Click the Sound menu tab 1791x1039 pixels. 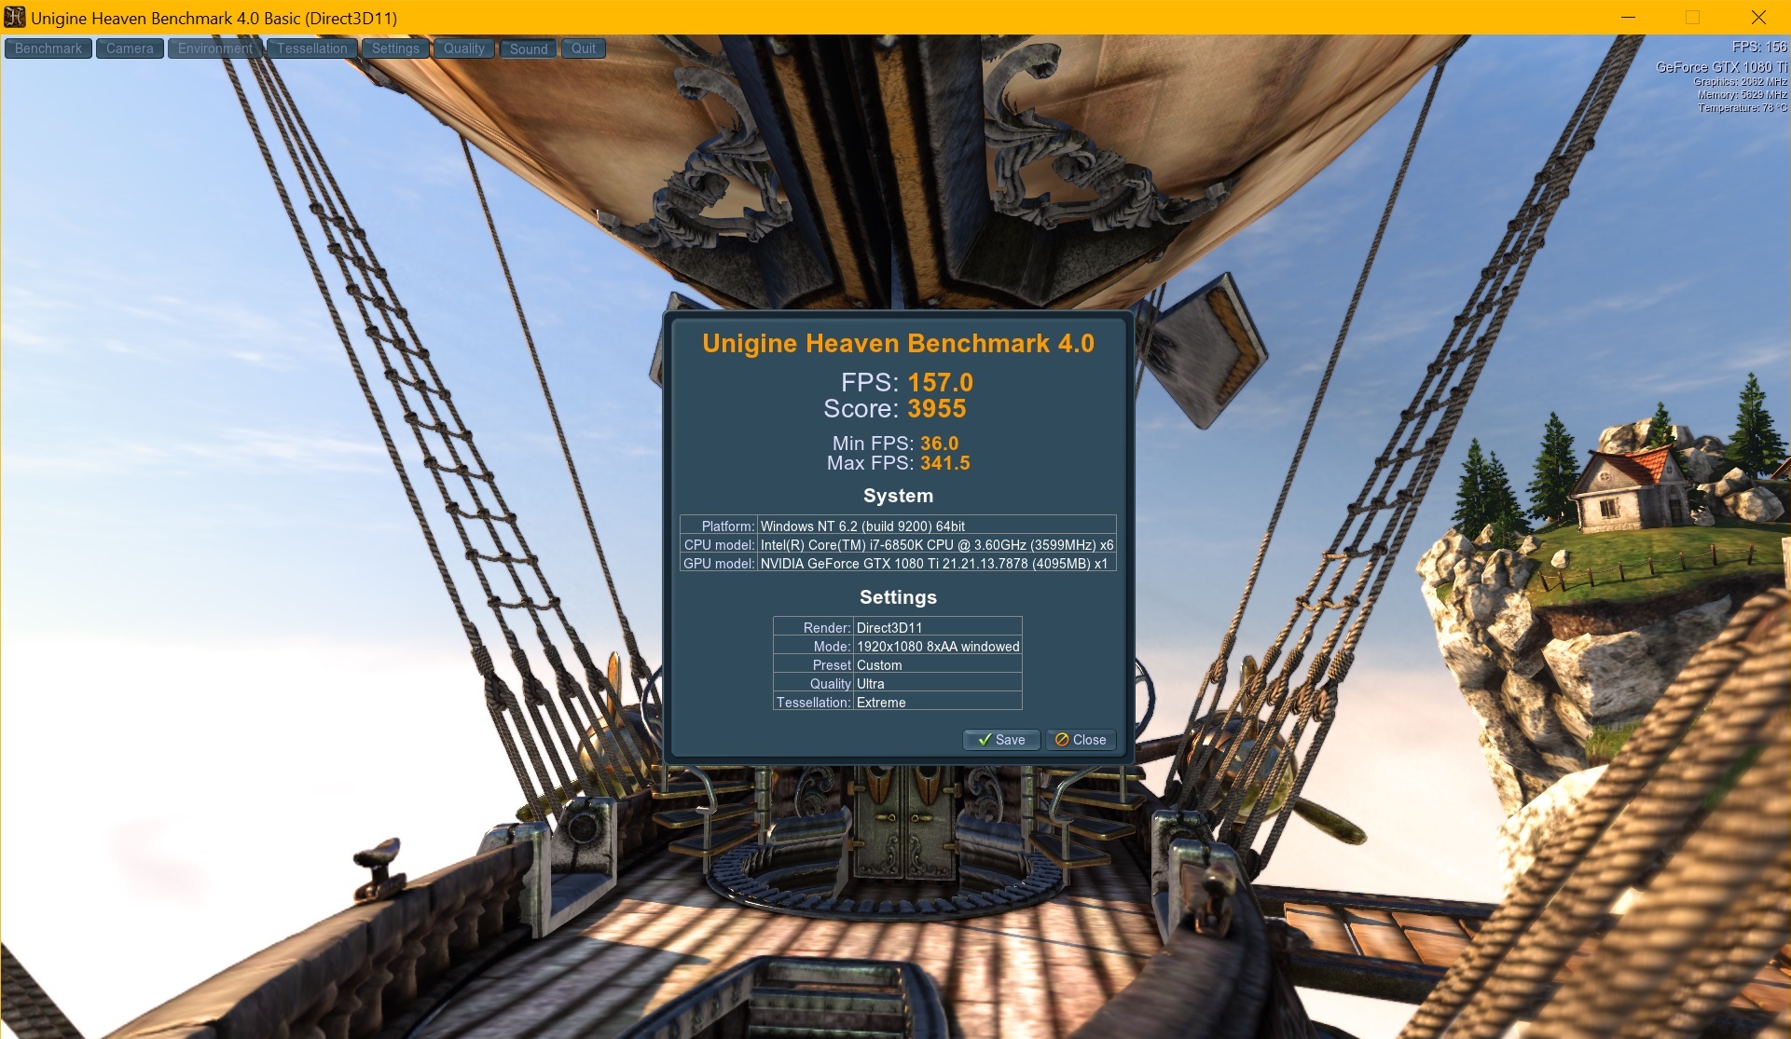tap(528, 48)
